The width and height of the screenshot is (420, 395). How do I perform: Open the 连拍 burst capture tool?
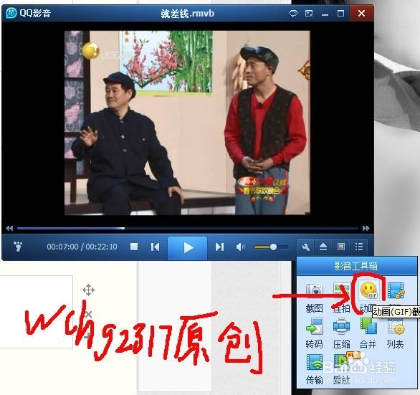pos(341,297)
